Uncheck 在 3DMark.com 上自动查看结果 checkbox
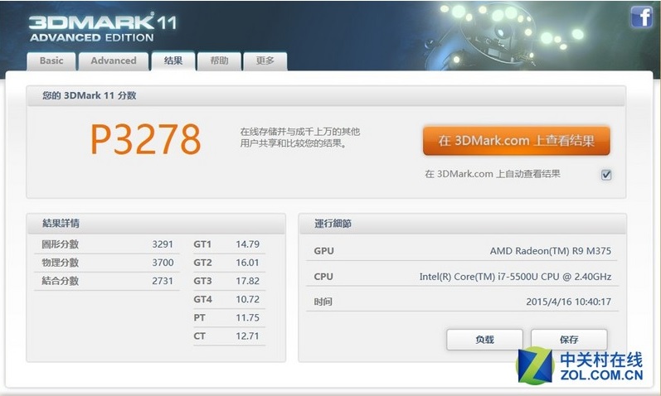 [606, 175]
